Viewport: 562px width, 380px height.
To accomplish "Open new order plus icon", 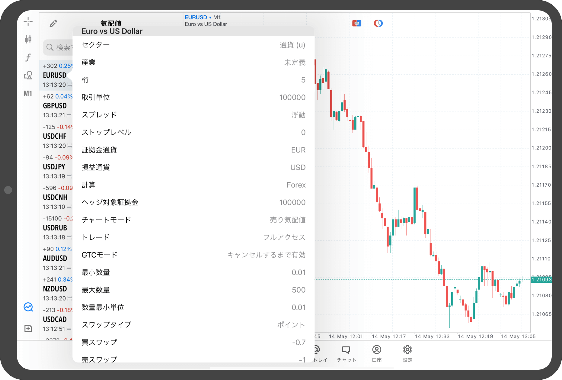I will (28, 328).
